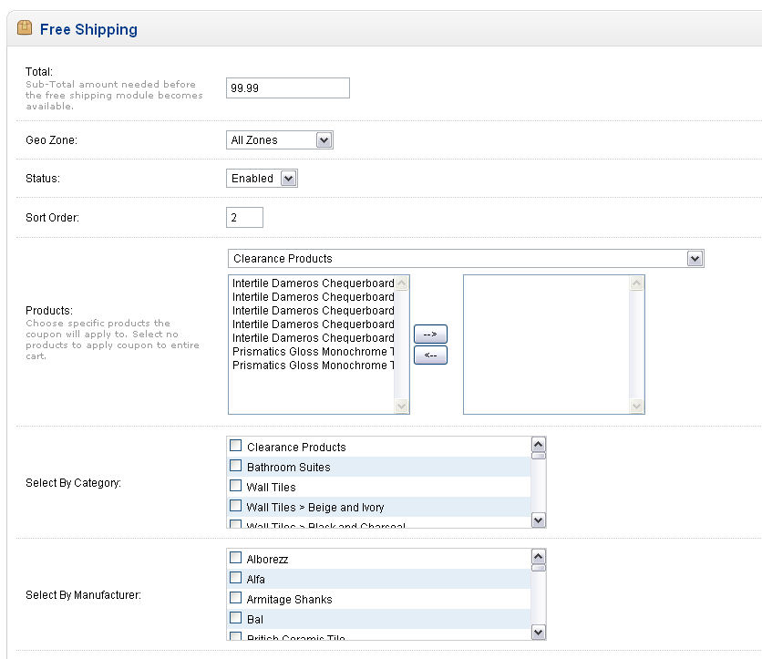Select first Prismatics Gloss Monochrome product
Viewport: 762px width, 659px height.
[313, 351]
